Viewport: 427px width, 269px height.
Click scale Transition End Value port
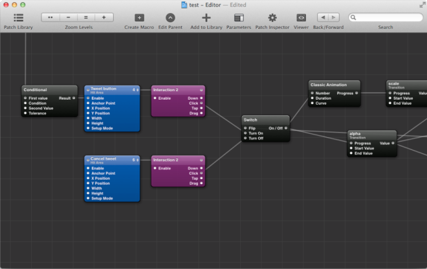[390, 103]
